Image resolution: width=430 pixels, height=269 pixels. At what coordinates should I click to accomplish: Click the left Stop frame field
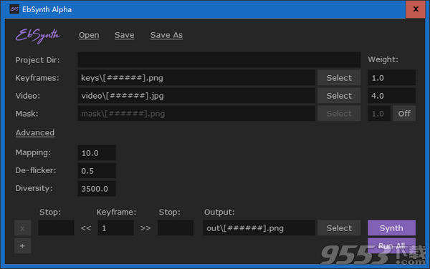tap(56, 228)
